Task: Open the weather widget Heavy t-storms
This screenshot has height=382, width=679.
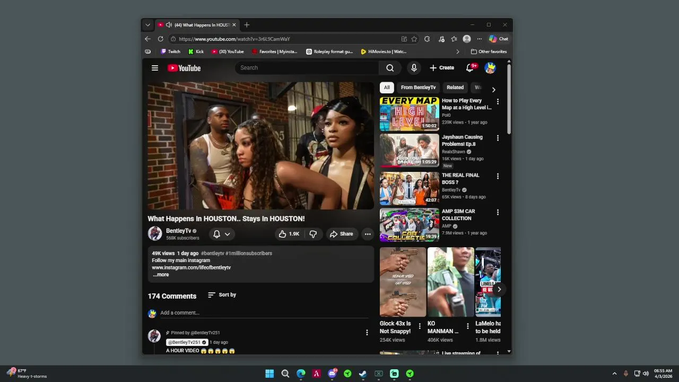Action: (x=27, y=374)
